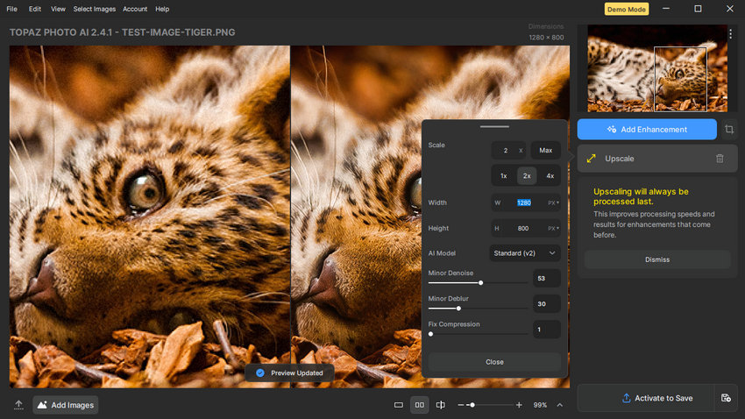Click the save settings icon beside Activate to Save
The image size is (745, 419).
click(x=726, y=398)
